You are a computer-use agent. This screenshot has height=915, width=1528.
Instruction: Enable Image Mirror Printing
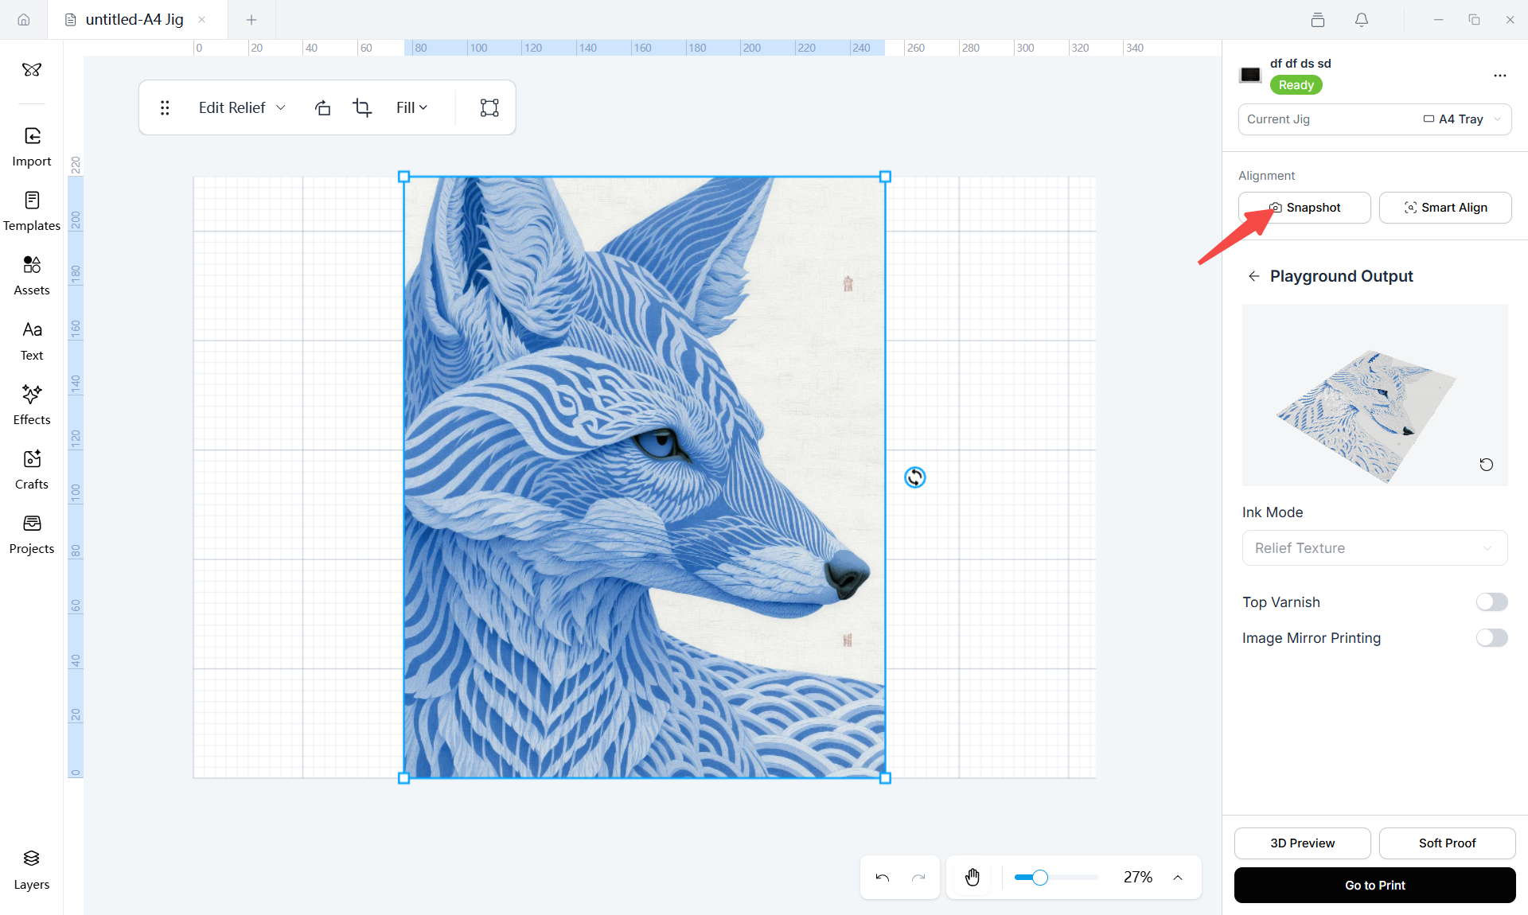(x=1491, y=638)
